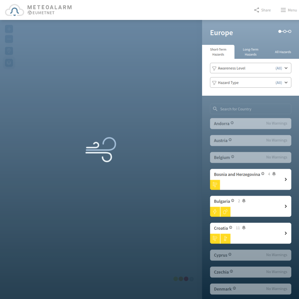The height and width of the screenshot is (299, 299).
Task: Click bell icon on Croatia card
Action: click(244, 228)
